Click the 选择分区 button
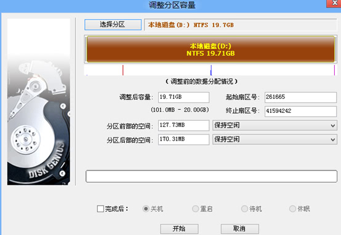This screenshot has height=235, width=341. [113, 25]
